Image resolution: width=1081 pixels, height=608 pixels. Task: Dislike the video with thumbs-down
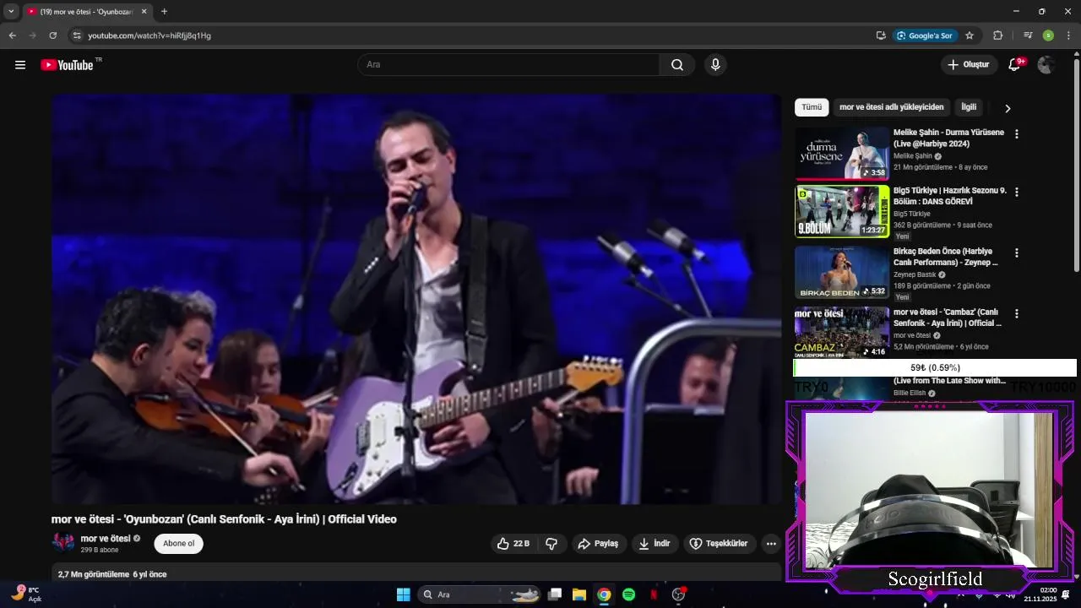[551, 544]
